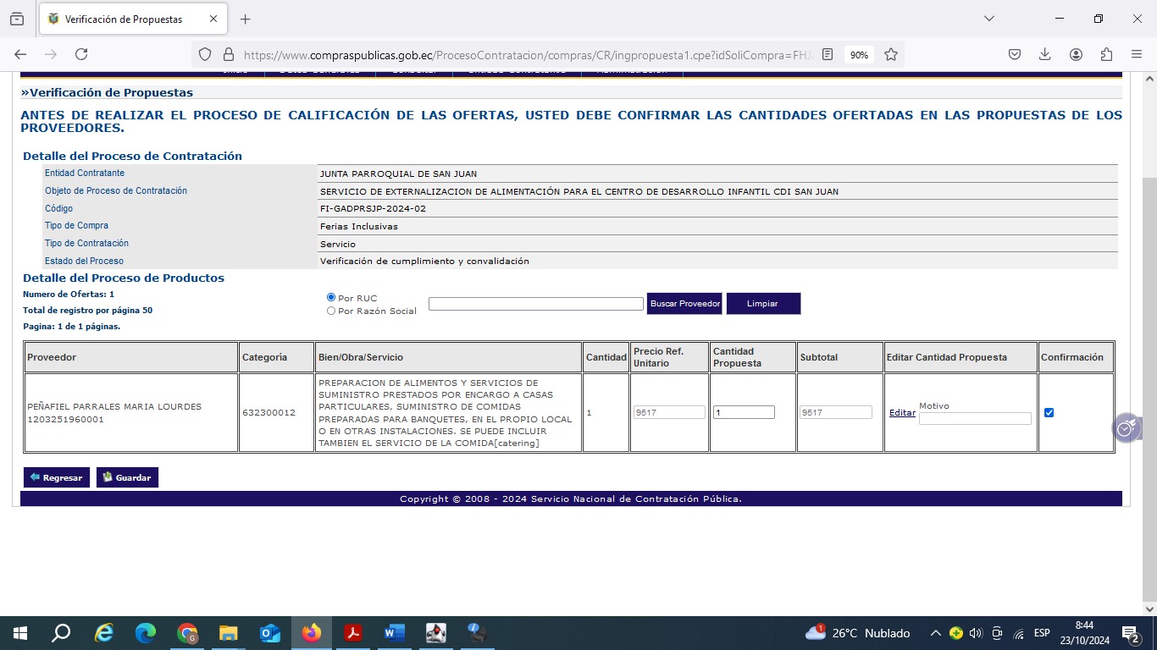Viewport: 1157px width, 650px height.
Task: Open the Firefox hamburger application menu
Action: (1137, 54)
